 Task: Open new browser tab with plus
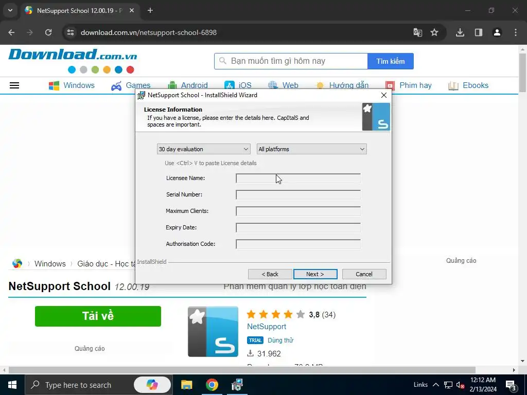click(150, 10)
